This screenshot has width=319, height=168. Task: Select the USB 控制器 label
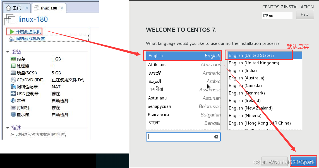pos(28,94)
